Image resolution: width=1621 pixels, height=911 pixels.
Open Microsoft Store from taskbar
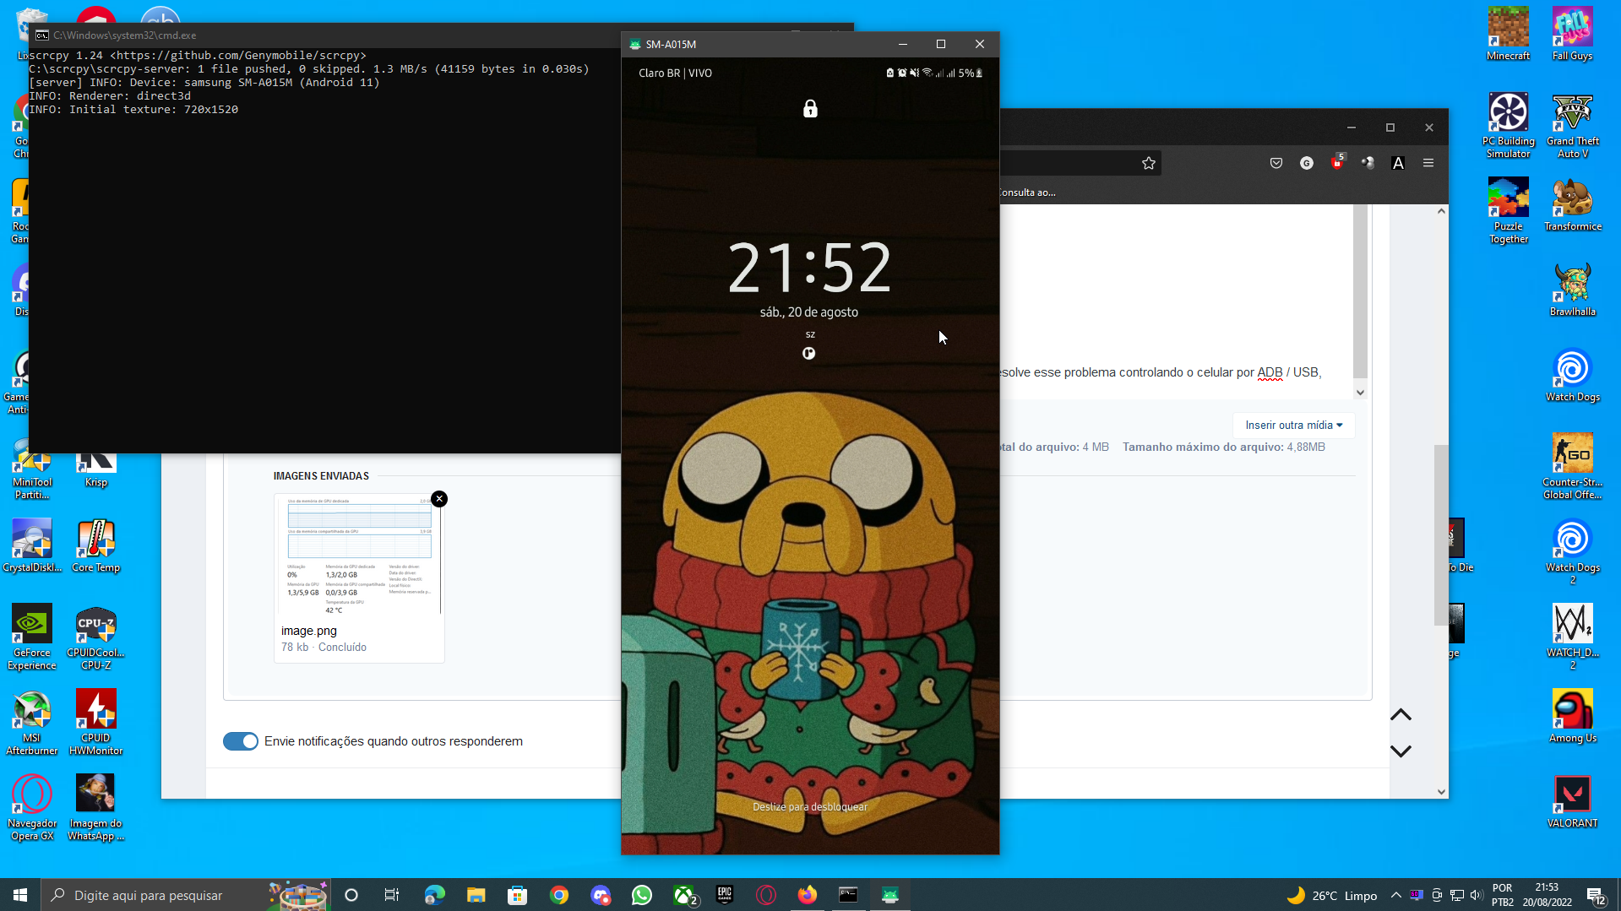517,895
